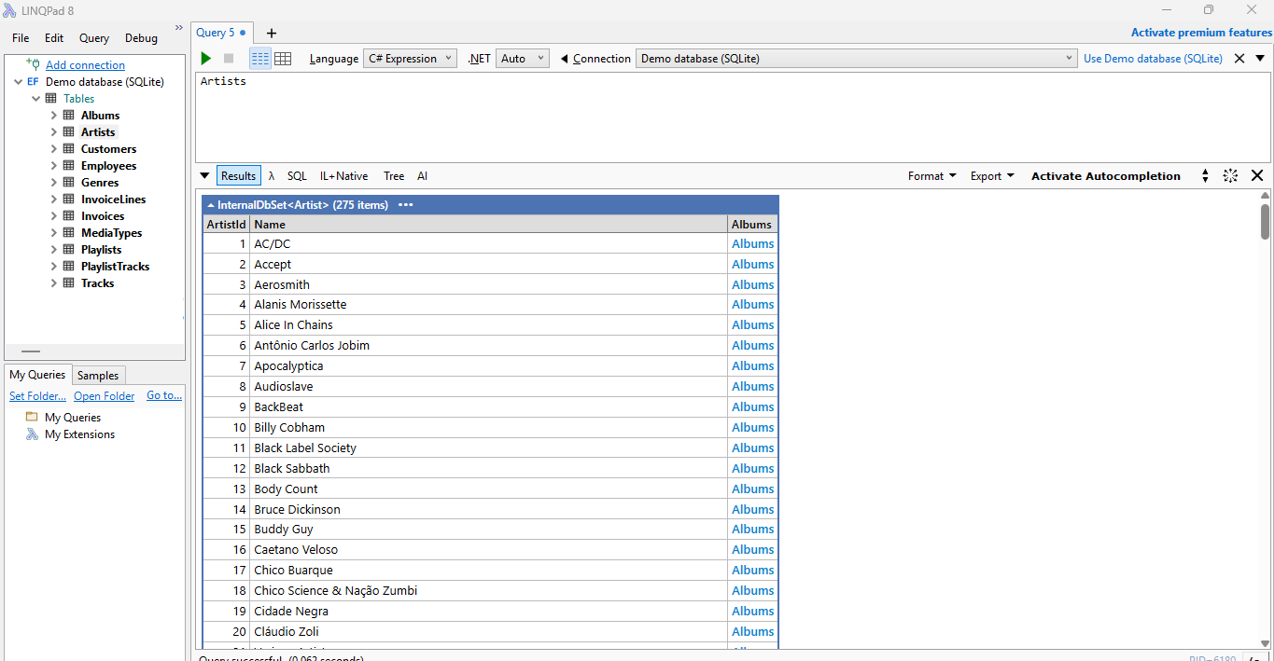Run the query with the green Execute arrow
The height and width of the screenshot is (661, 1274).
click(x=204, y=58)
